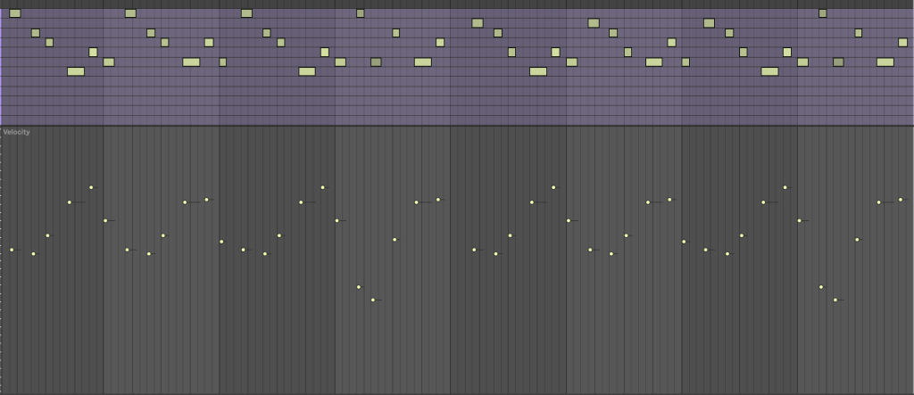
Task: Select the rightmost note at the clip's right edge
Action: [x=903, y=42]
